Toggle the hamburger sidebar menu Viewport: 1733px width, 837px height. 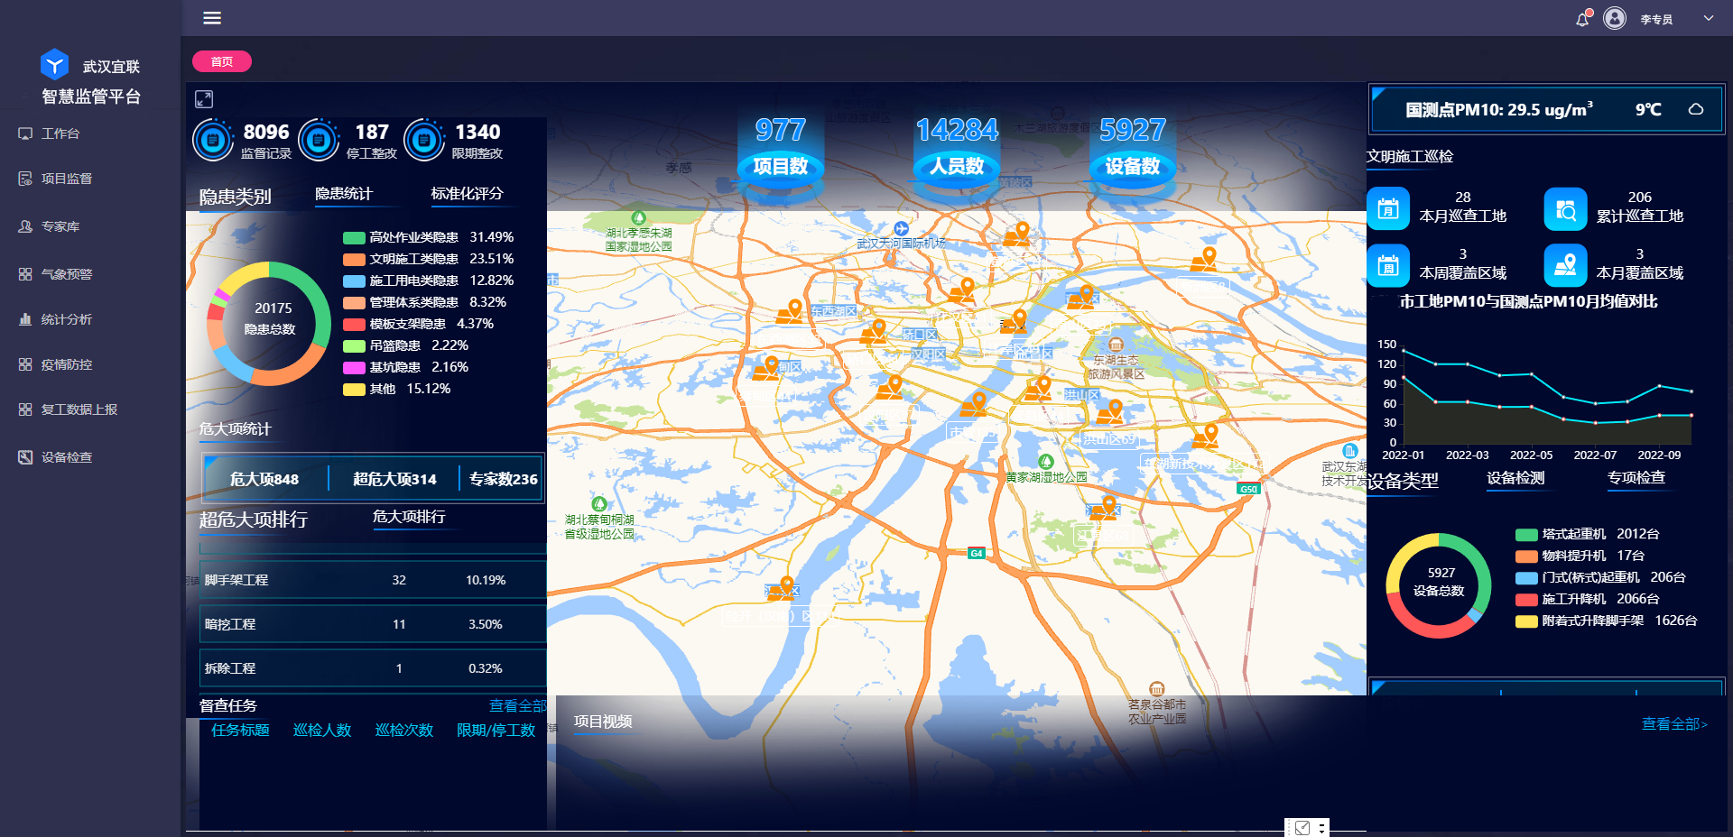point(212,18)
